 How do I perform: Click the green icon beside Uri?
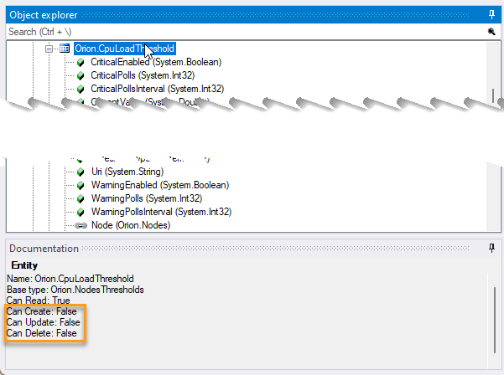pos(81,172)
